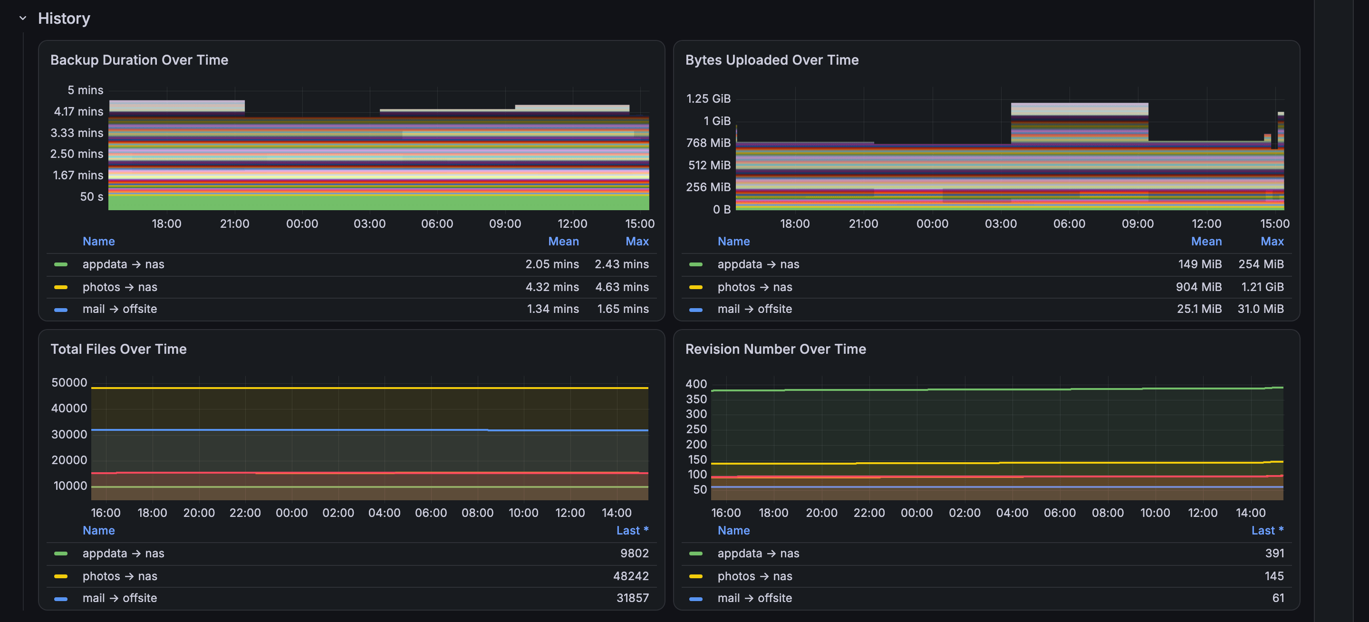The image size is (1369, 622).
Task: Click inside the Total Files chart area
Action: [x=369, y=438]
